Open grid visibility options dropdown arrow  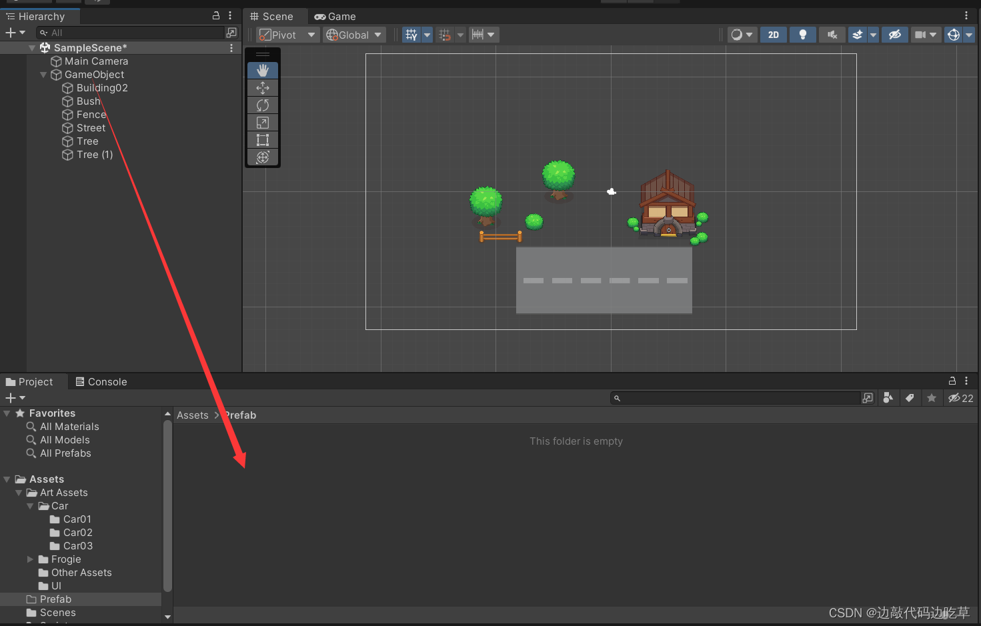pos(427,35)
